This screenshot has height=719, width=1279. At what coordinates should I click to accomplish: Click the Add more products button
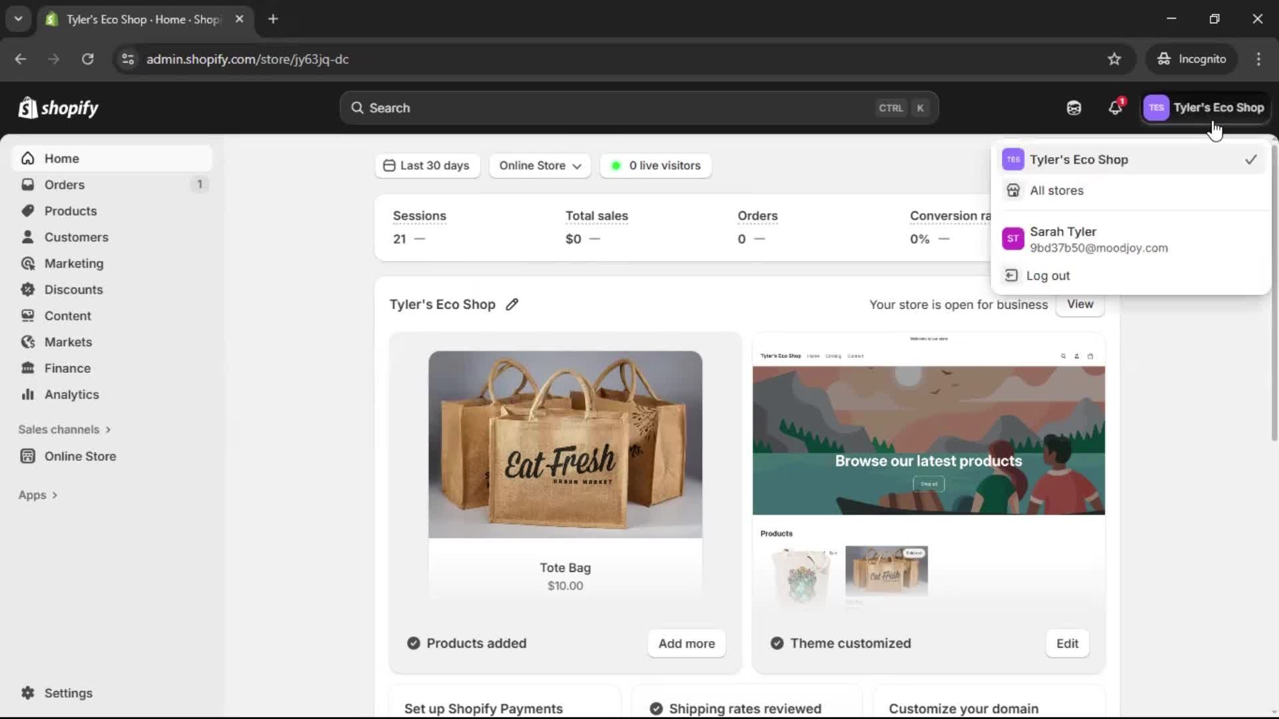[x=686, y=644]
